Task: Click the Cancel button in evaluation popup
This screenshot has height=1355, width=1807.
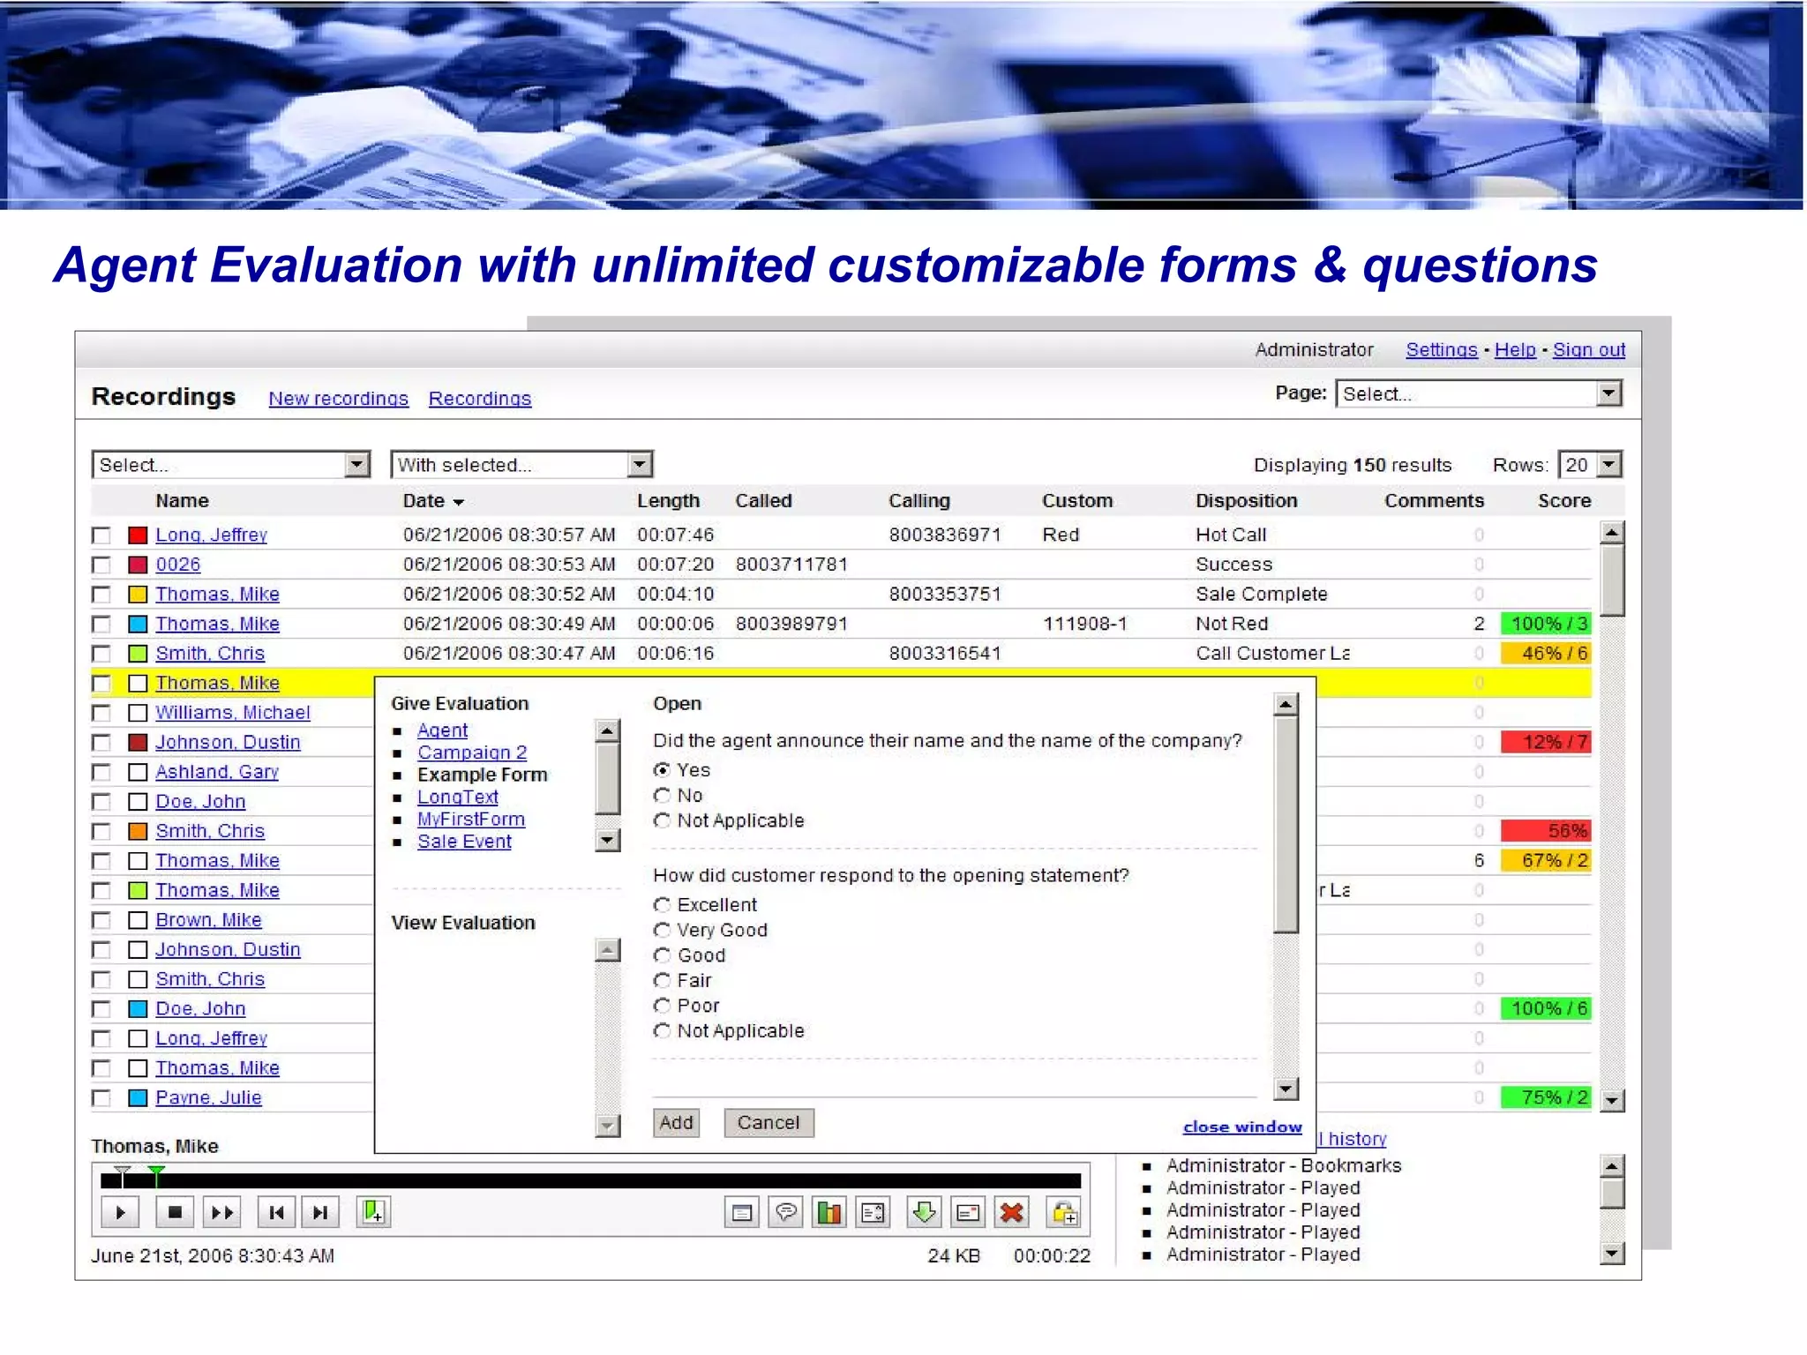Action: (x=769, y=1123)
